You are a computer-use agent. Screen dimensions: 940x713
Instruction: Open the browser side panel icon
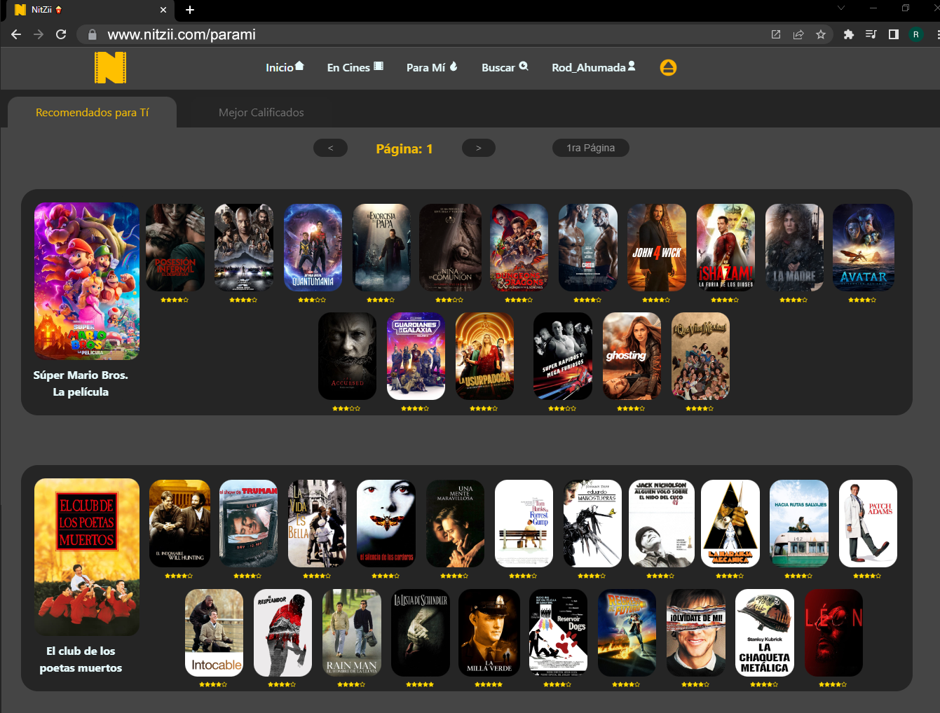pyautogui.click(x=893, y=34)
